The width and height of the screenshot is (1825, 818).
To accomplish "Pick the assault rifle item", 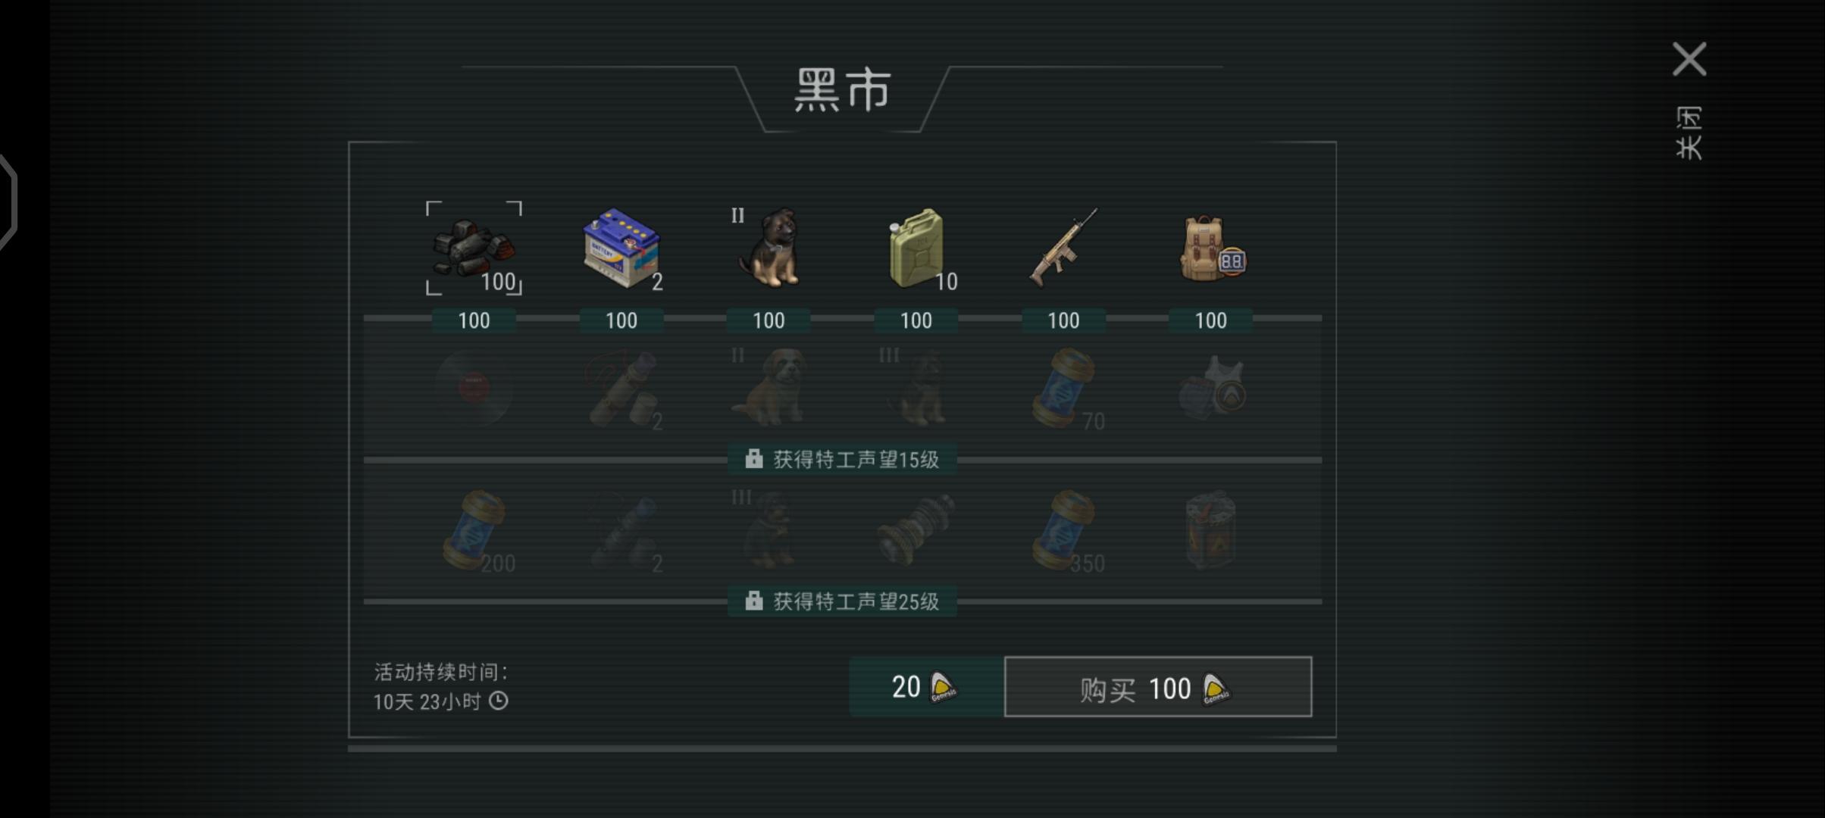I will pos(1063,248).
